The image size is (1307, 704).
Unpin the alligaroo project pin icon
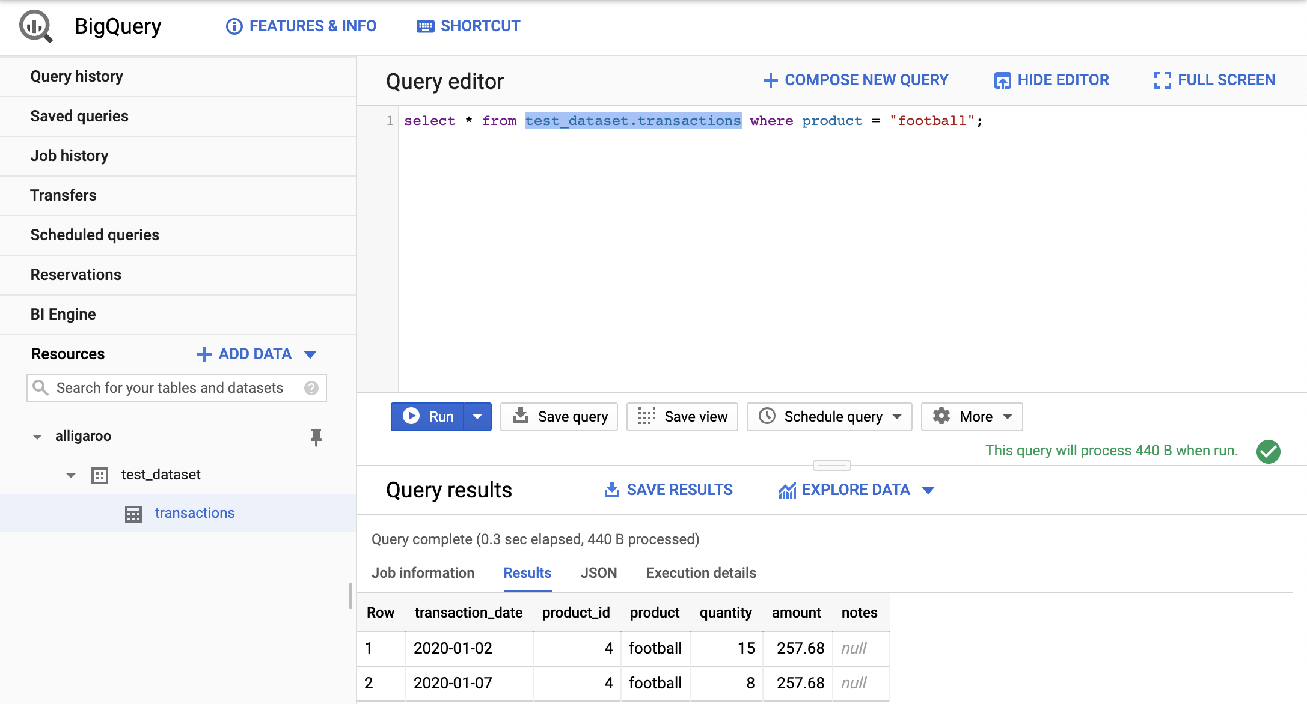pos(316,437)
